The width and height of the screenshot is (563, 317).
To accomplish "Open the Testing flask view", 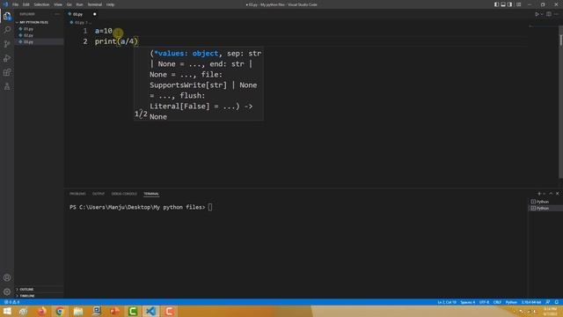I will (7, 86).
